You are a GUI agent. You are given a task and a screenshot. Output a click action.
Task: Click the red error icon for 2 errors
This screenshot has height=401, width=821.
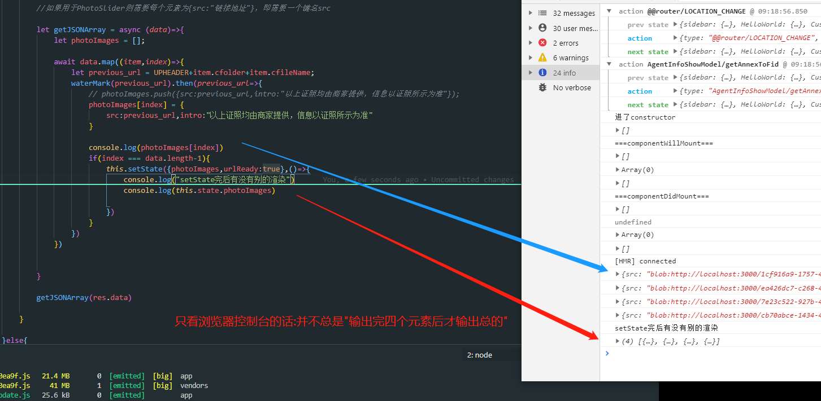pyautogui.click(x=542, y=43)
